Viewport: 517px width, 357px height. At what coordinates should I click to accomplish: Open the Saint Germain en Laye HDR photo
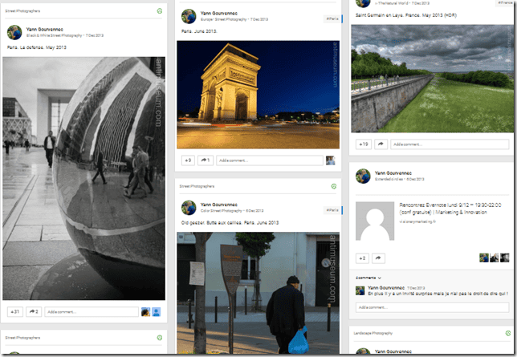tap(432, 79)
